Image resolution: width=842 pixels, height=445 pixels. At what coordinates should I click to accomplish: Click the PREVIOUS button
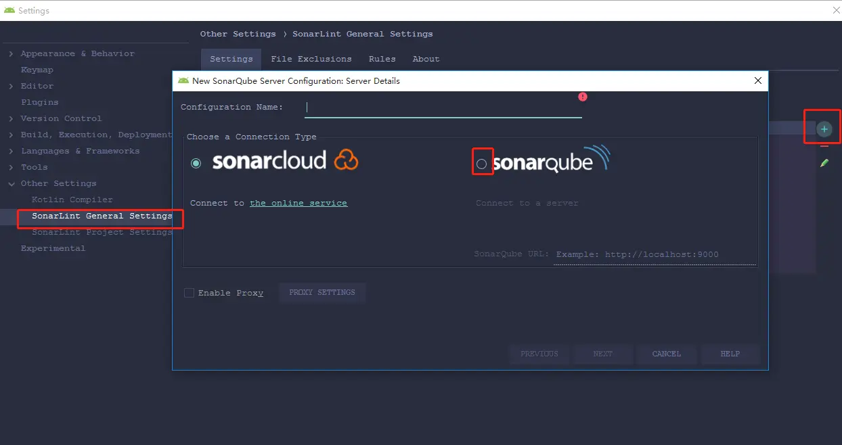point(539,354)
